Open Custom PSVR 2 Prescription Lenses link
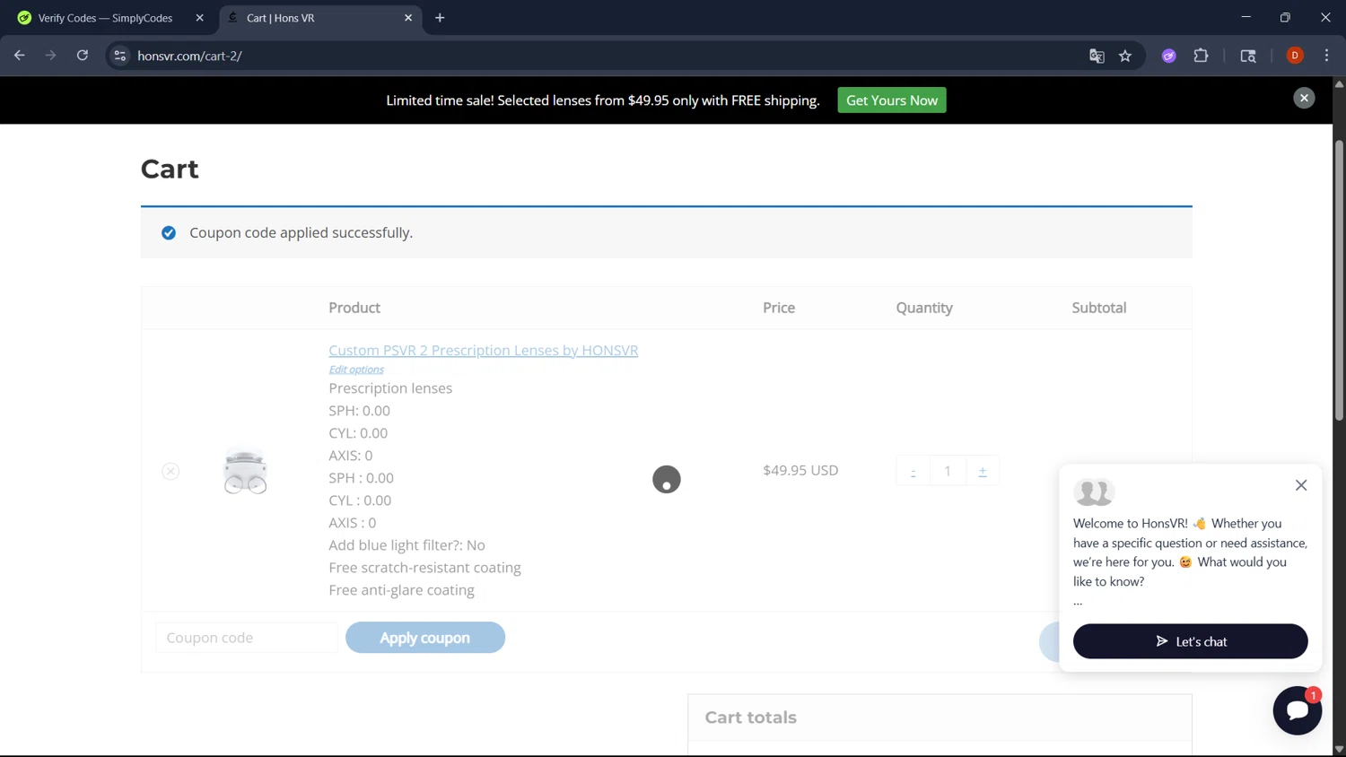 pos(484,350)
